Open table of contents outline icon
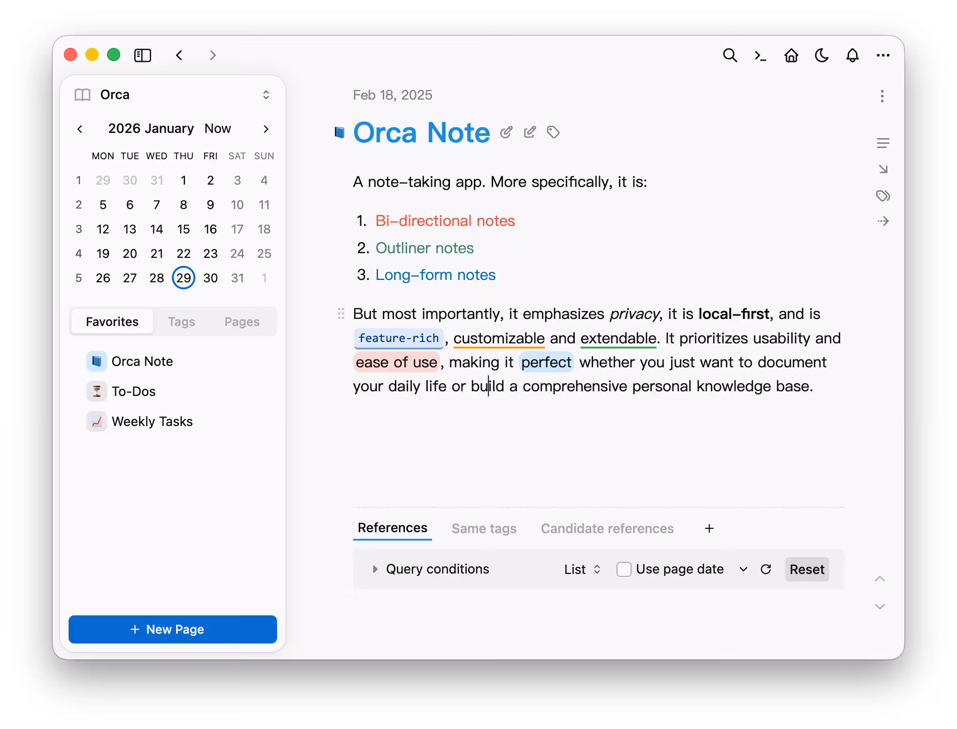This screenshot has width=957, height=729. pos(883,143)
